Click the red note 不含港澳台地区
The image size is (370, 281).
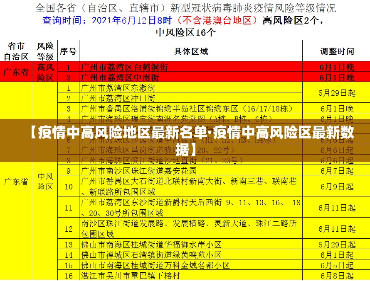click(x=217, y=20)
